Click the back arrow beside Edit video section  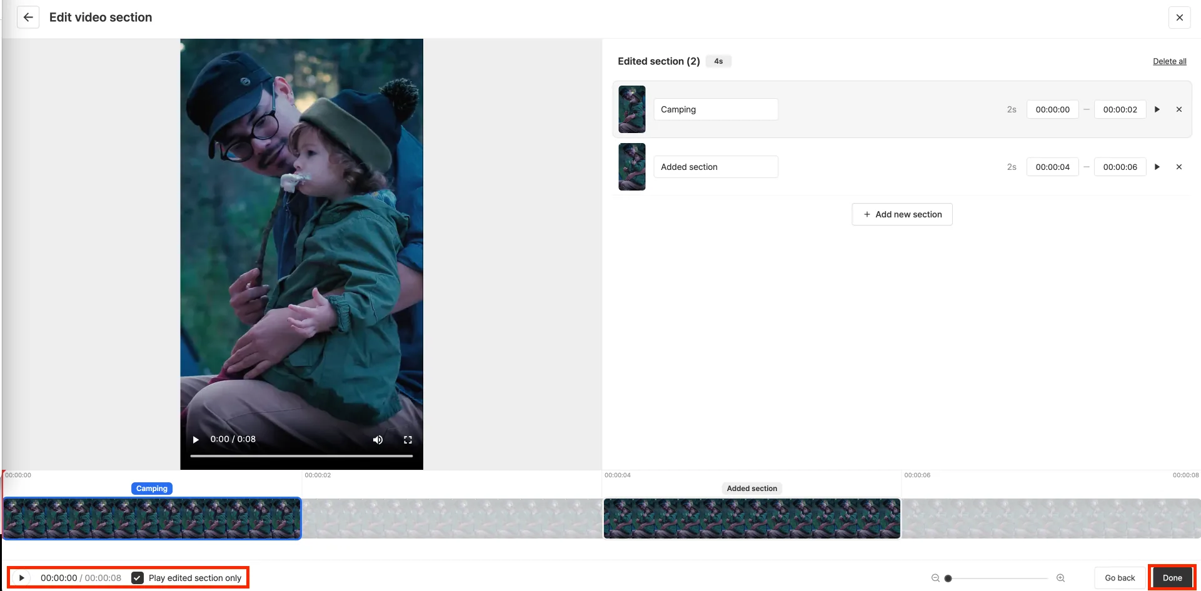(x=28, y=17)
